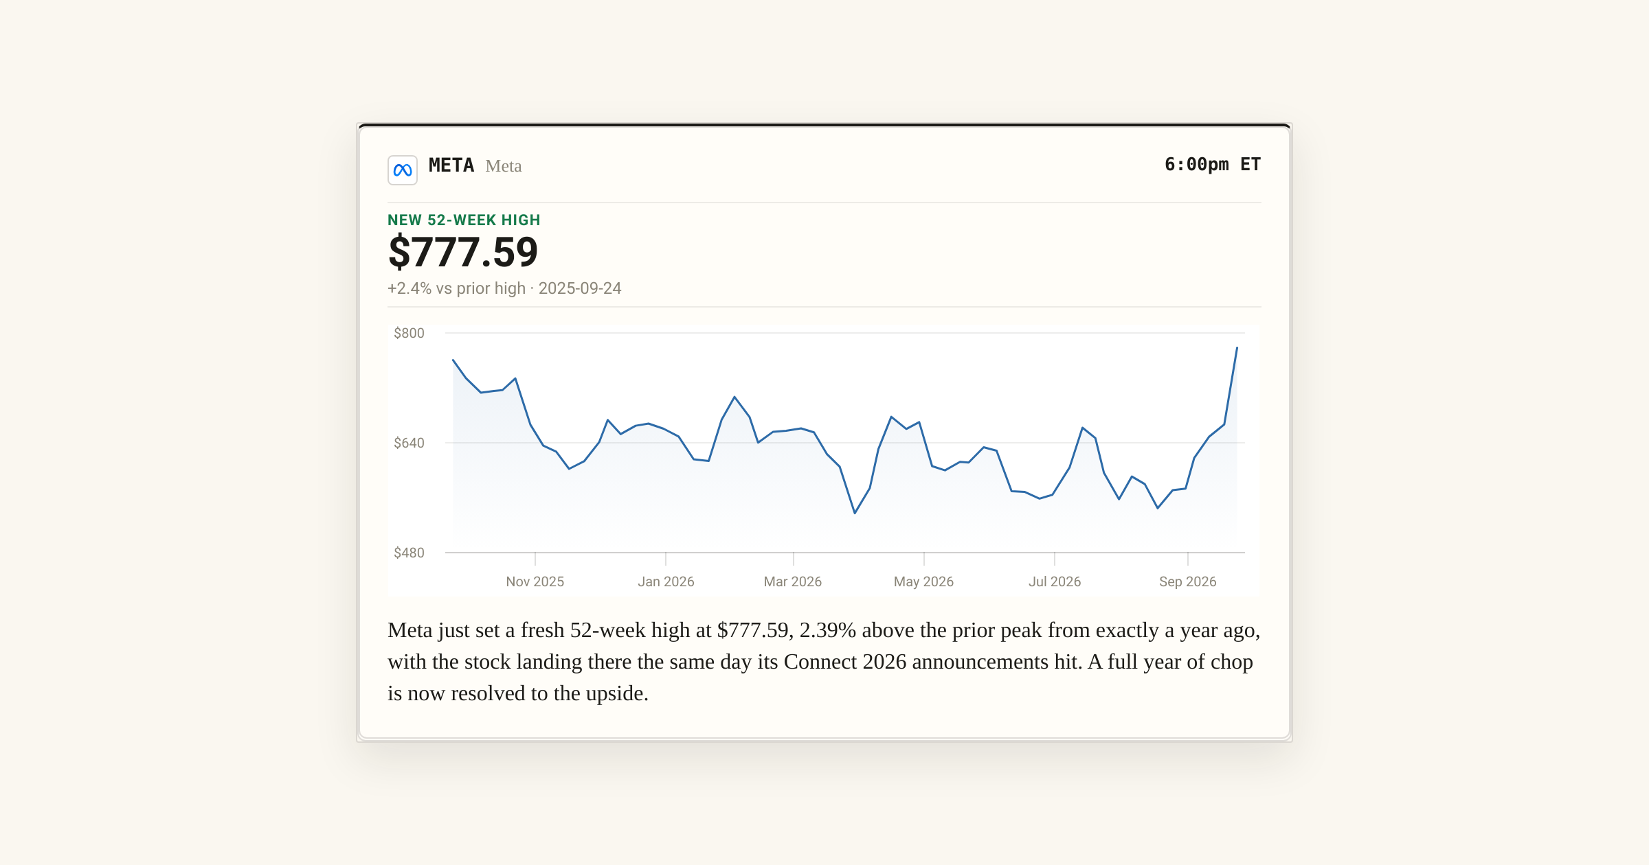The image size is (1649, 865).
Task: Select the META ticker symbol
Action: (x=451, y=165)
